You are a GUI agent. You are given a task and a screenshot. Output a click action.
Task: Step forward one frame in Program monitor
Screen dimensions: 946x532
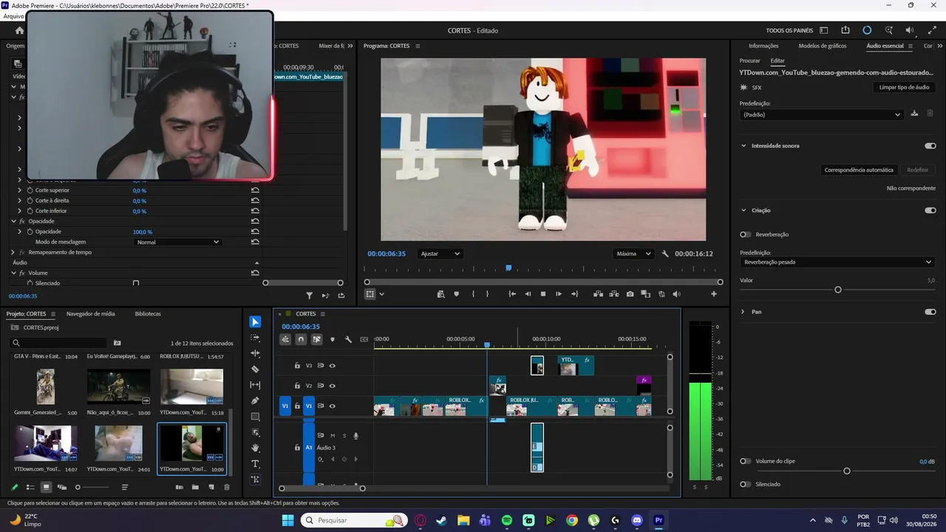pyautogui.click(x=559, y=294)
